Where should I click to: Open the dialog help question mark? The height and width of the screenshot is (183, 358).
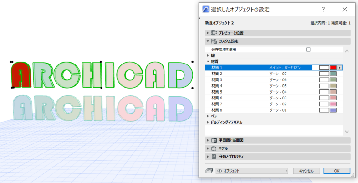[x=323, y=10]
